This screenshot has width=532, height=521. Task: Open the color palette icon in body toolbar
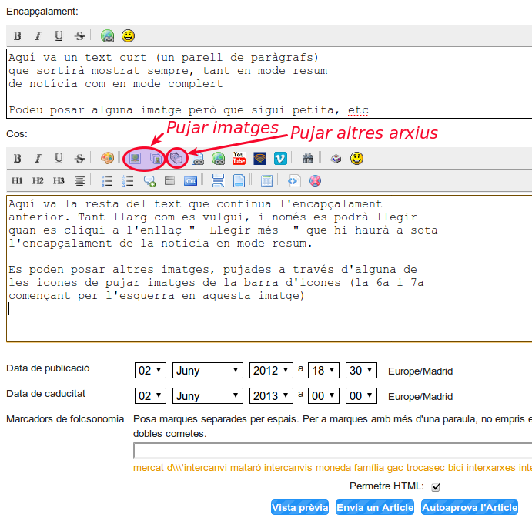pos(107,158)
